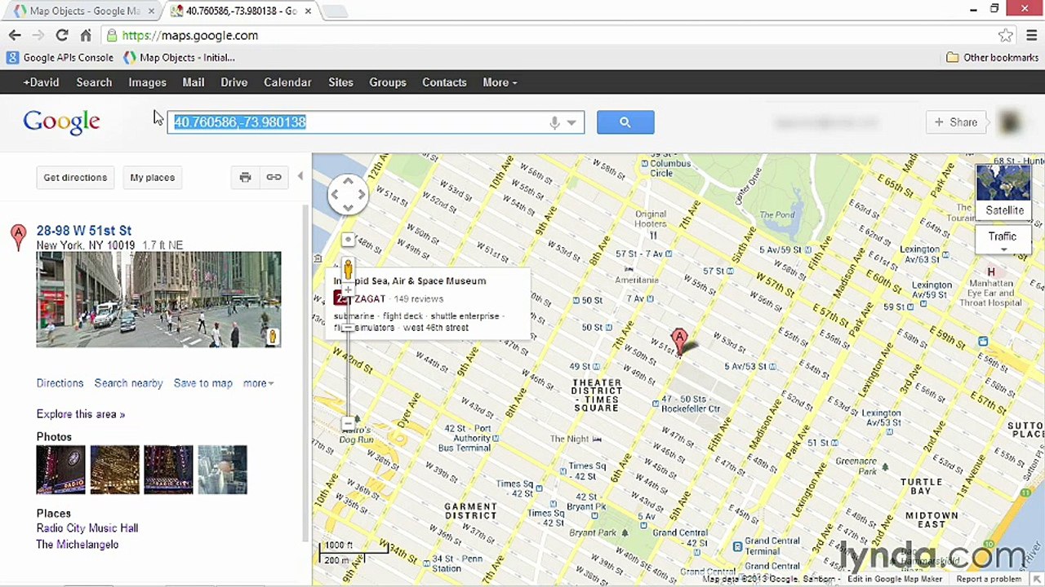1045x587 pixels.
Task: Click Edit in Google Map Maker link
Action: (x=894, y=579)
